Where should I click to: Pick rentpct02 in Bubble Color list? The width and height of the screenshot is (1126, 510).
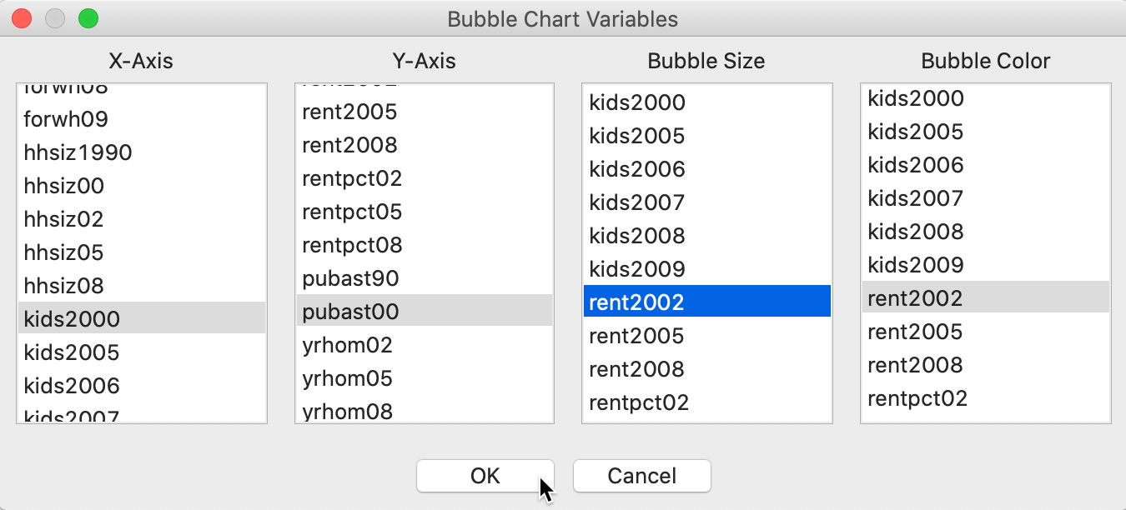pyautogui.click(x=986, y=397)
